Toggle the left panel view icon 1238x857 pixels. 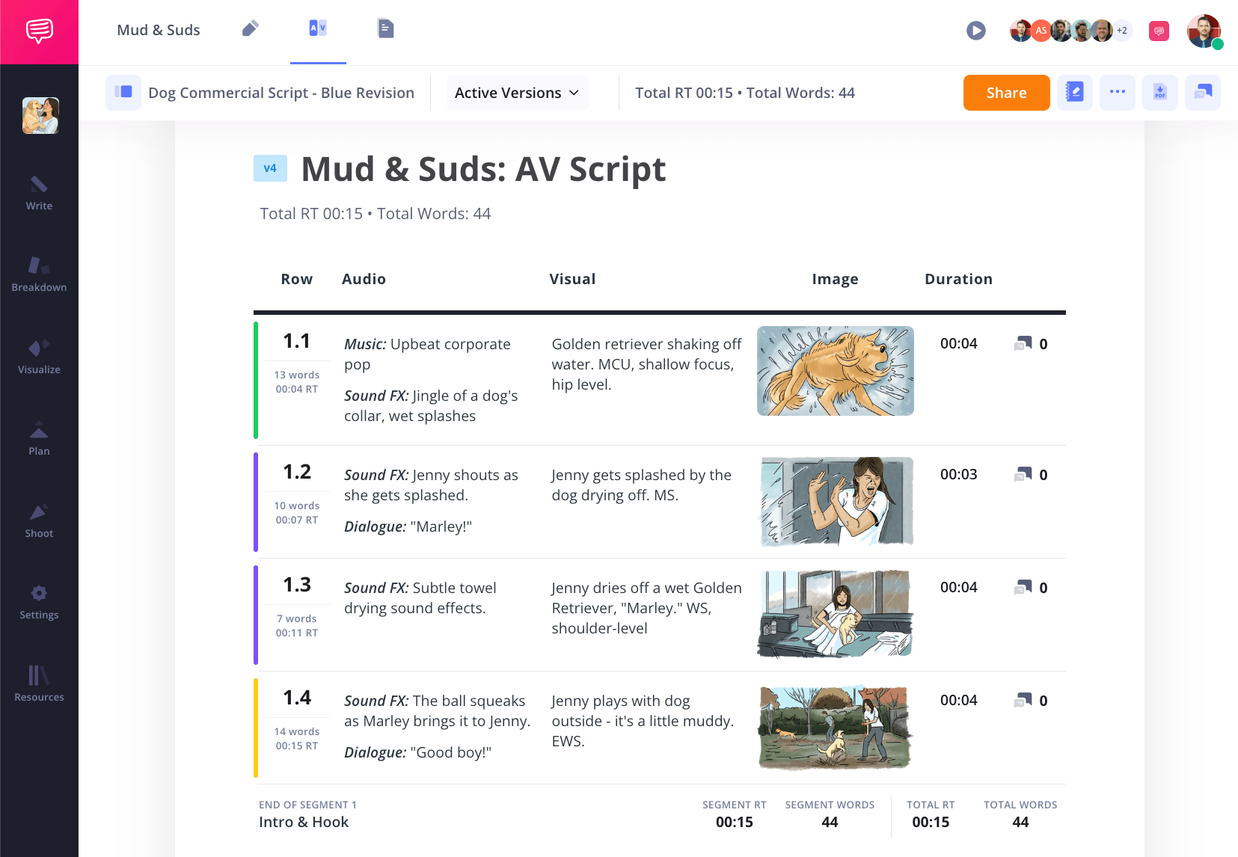123,93
